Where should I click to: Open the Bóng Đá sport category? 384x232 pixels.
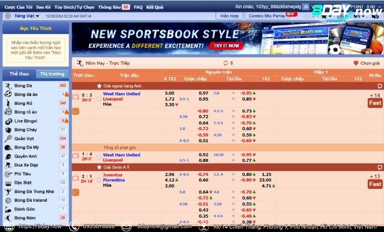(23, 86)
